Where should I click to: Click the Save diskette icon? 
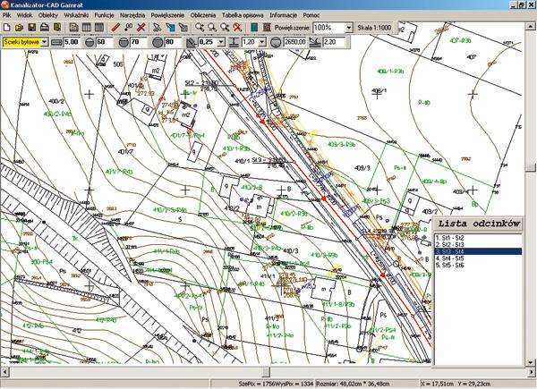point(31,29)
